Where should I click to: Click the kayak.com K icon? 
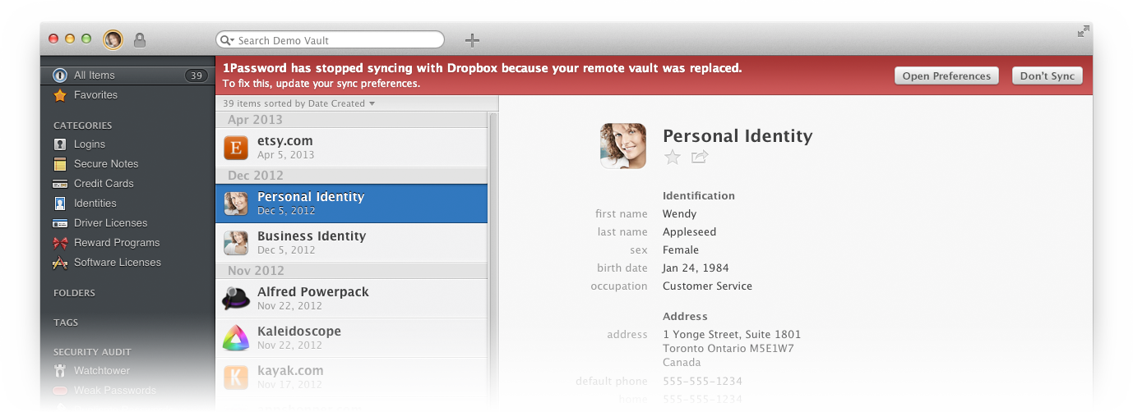point(236,378)
